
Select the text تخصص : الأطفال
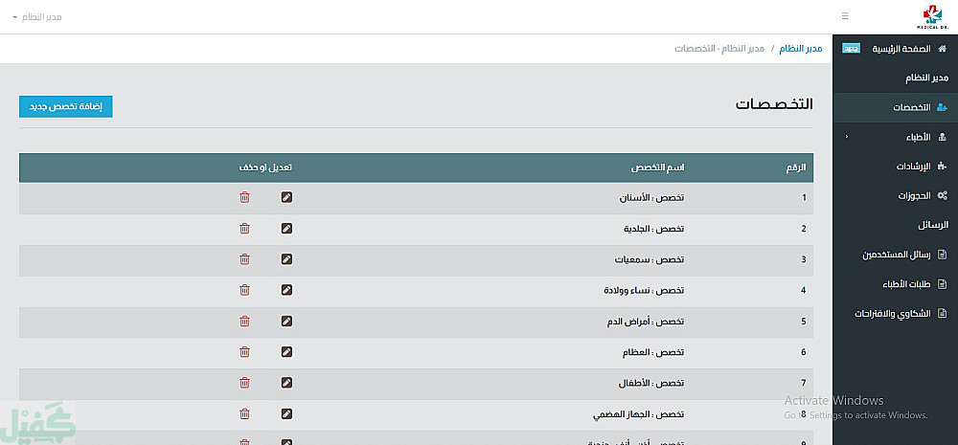(651, 383)
